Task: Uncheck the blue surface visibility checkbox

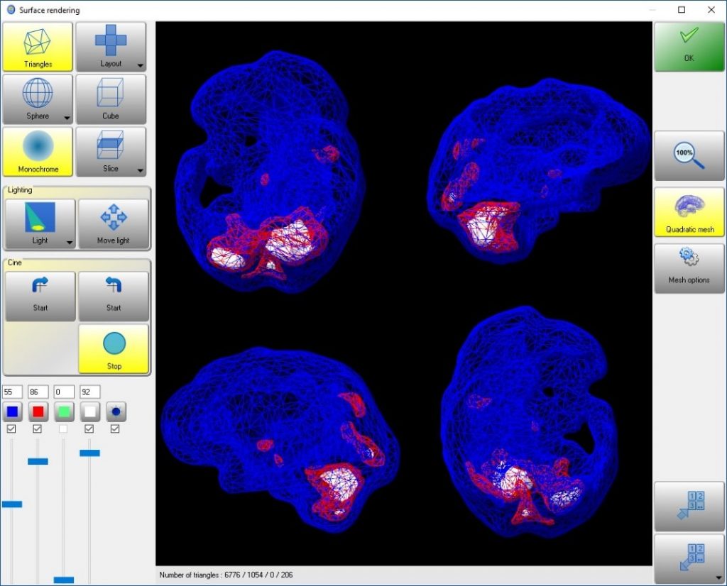Action: (x=11, y=429)
